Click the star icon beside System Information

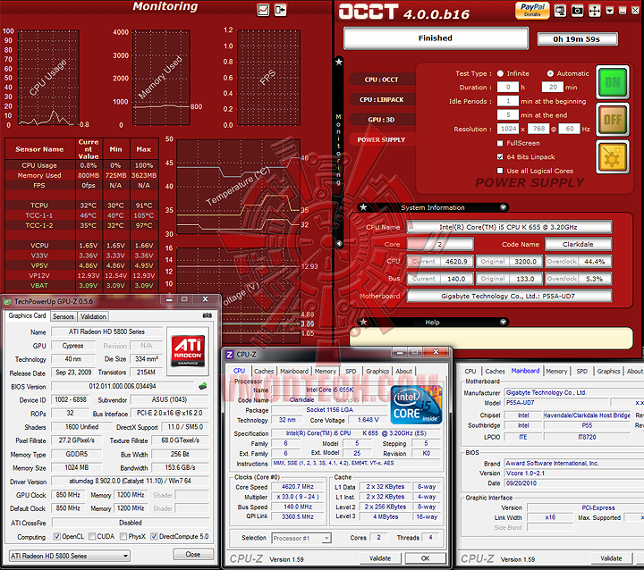pos(363,207)
